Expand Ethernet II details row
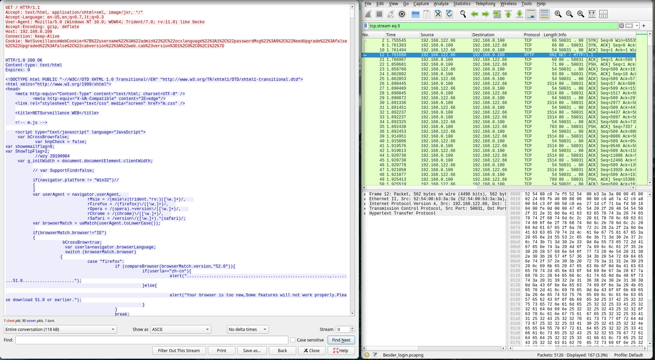Viewport: 655px width, 360px height. (365, 199)
